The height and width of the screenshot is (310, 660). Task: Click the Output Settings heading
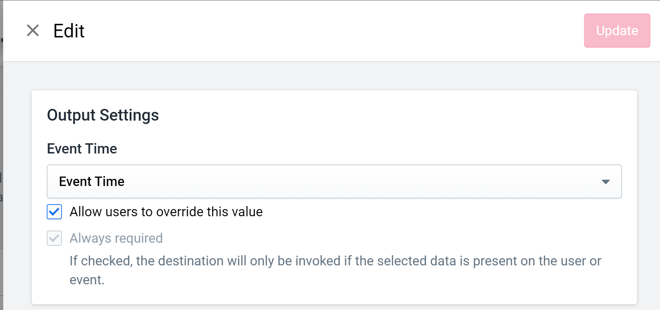(103, 115)
